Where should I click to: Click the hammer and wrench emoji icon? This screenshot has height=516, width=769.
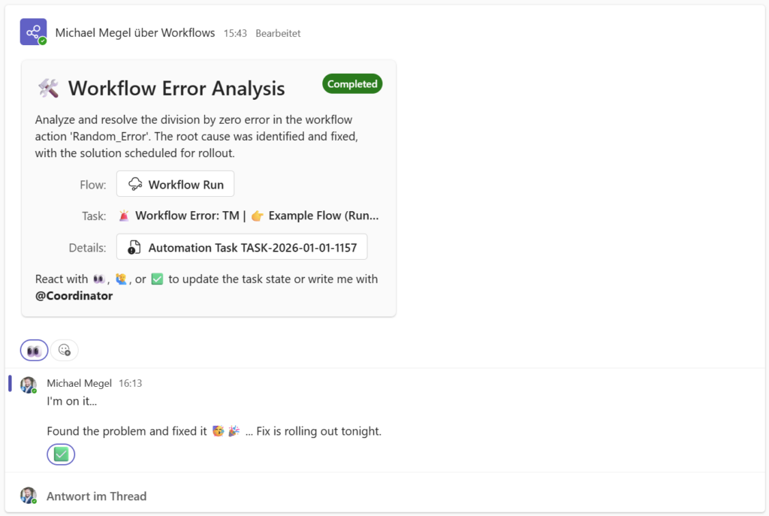coord(48,89)
